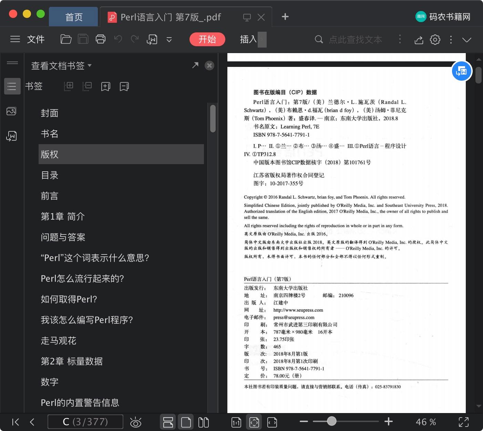
Task: Click the document vertical scrollbar thumb
Action: (478, 75)
